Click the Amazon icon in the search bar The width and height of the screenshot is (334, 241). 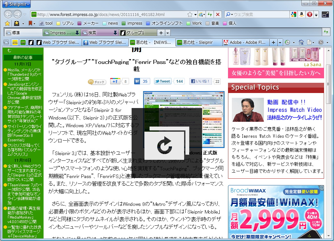[x=301, y=14]
